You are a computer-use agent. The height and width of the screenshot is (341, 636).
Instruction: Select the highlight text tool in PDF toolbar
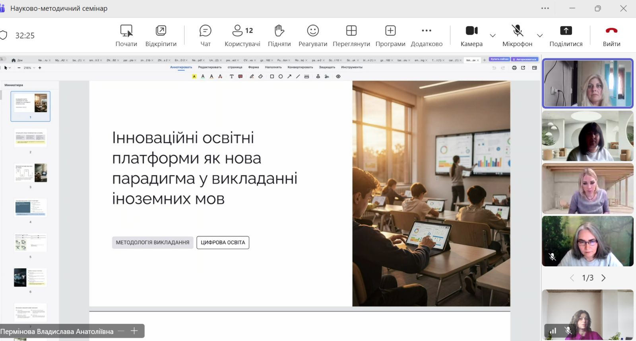(x=194, y=77)
